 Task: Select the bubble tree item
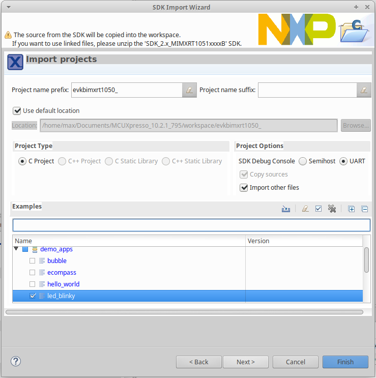pyautogui.click(x=57, y=261)
